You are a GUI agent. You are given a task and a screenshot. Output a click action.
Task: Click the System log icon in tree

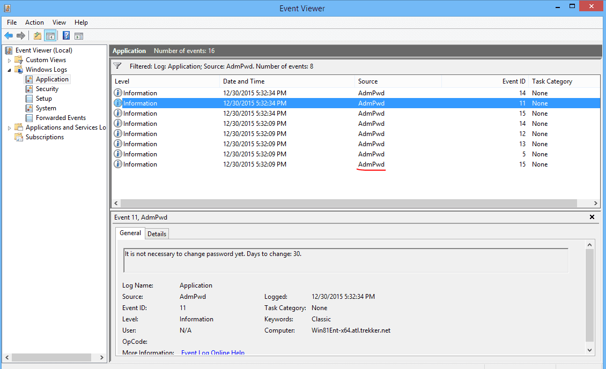[29, 108]
